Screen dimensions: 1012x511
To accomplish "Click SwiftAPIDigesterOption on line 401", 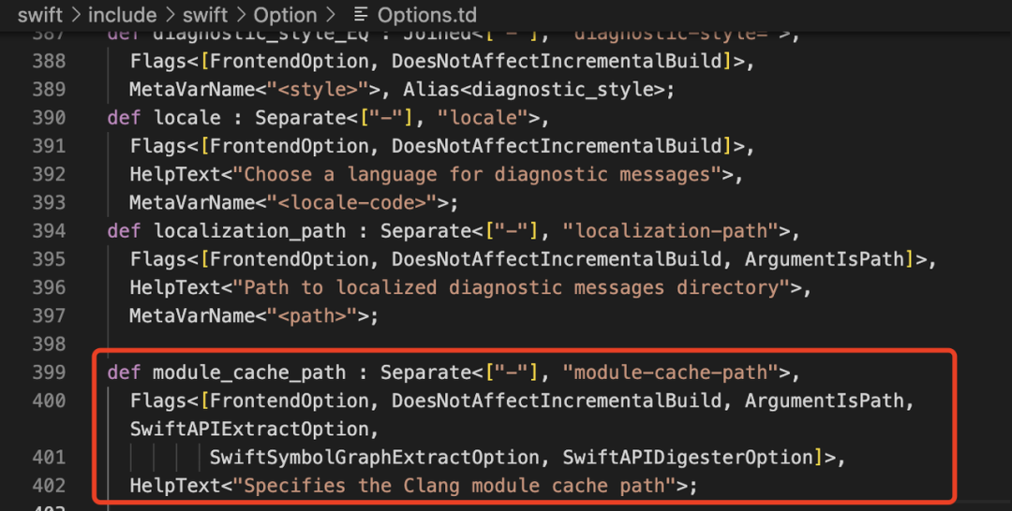I will [x=688, y=457].
